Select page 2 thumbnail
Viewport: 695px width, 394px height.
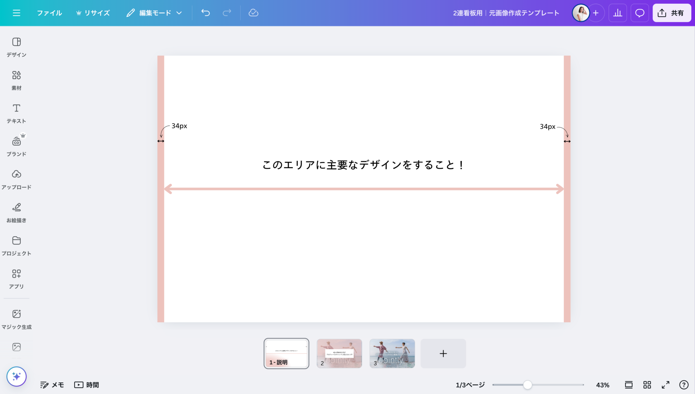click(339, 353)
